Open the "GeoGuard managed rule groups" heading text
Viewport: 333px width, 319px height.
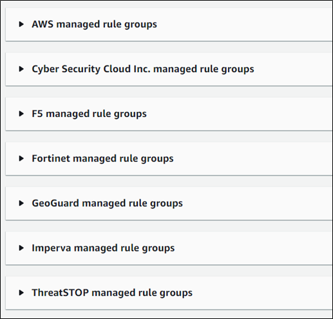(x=107, y=203)
